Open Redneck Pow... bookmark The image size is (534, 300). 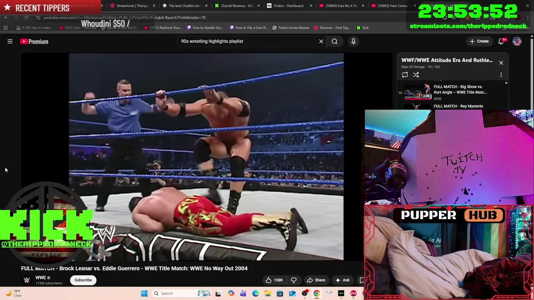pyautogui.click(x=163, y=28)
